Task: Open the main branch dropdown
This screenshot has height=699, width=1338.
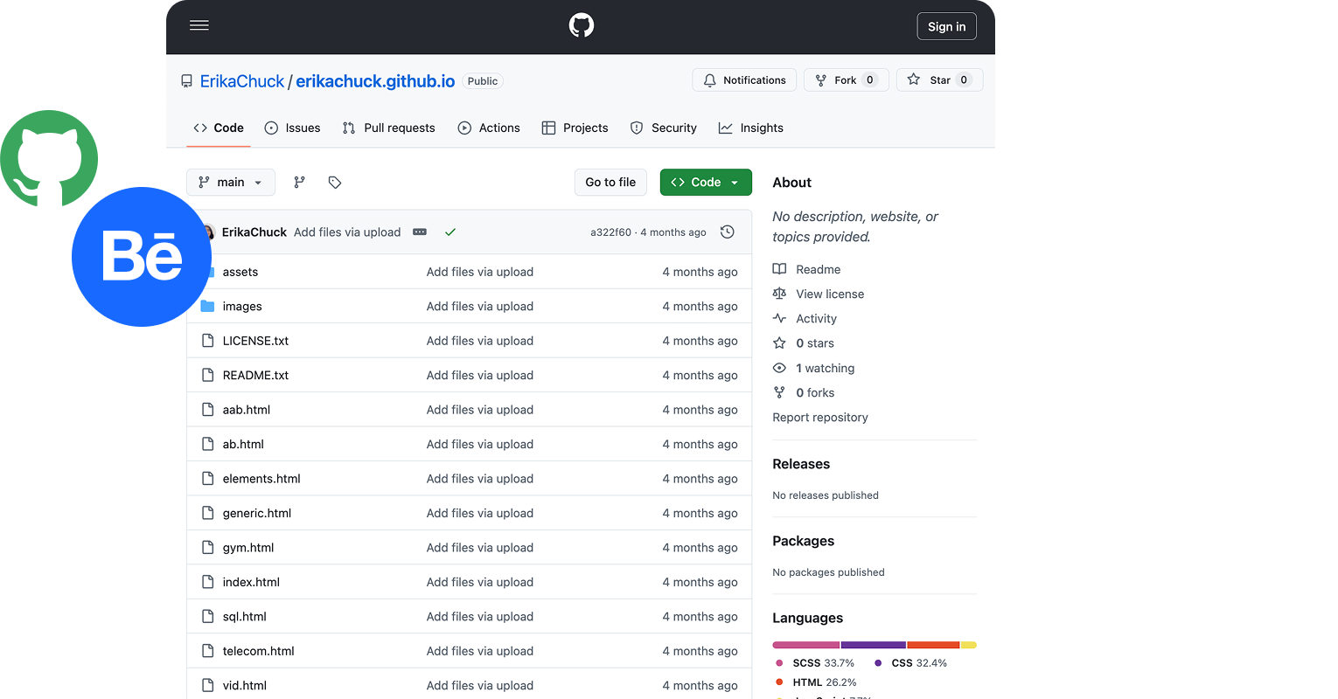Action: coord(231,183)
